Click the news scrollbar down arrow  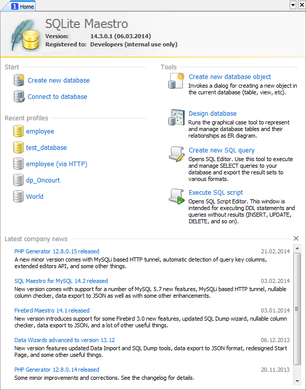[297, 381]
